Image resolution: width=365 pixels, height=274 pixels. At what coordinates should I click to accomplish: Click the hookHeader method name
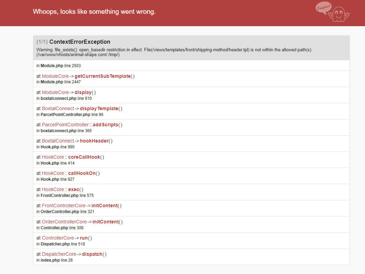pos(95,141)
